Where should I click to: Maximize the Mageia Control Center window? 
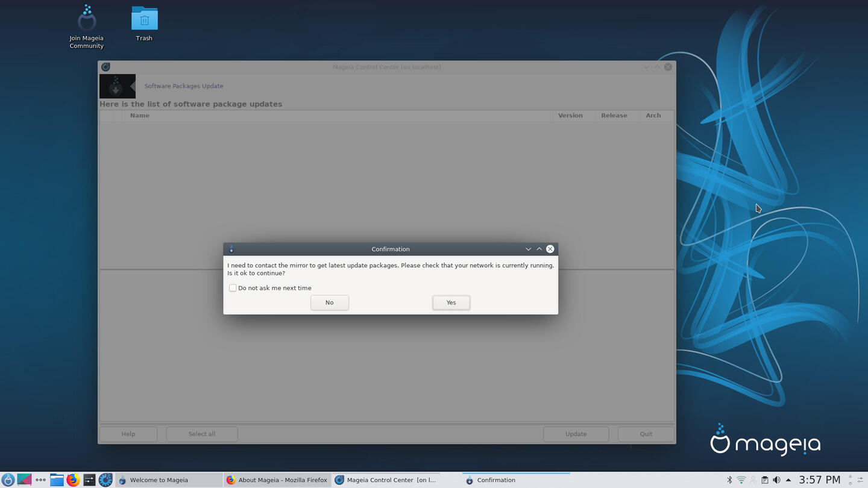[x=657, y=67]
